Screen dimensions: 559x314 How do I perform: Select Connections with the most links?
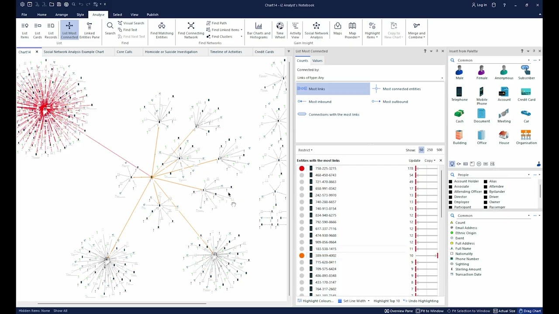point(328,114)
